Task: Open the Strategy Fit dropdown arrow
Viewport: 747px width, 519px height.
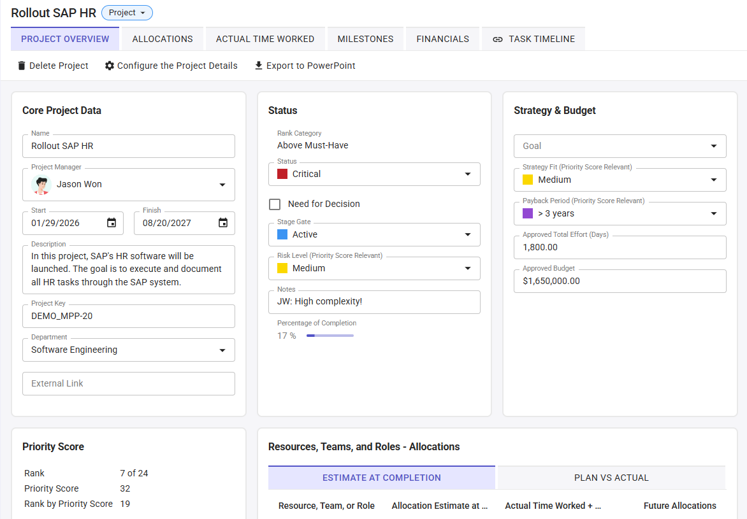Action: pyautogui.click(x=714, y=180)
